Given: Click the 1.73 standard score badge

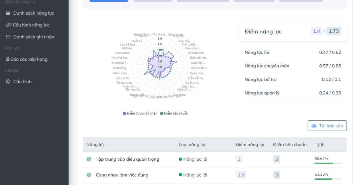Looking at the screenshot, I should point(334,31).
